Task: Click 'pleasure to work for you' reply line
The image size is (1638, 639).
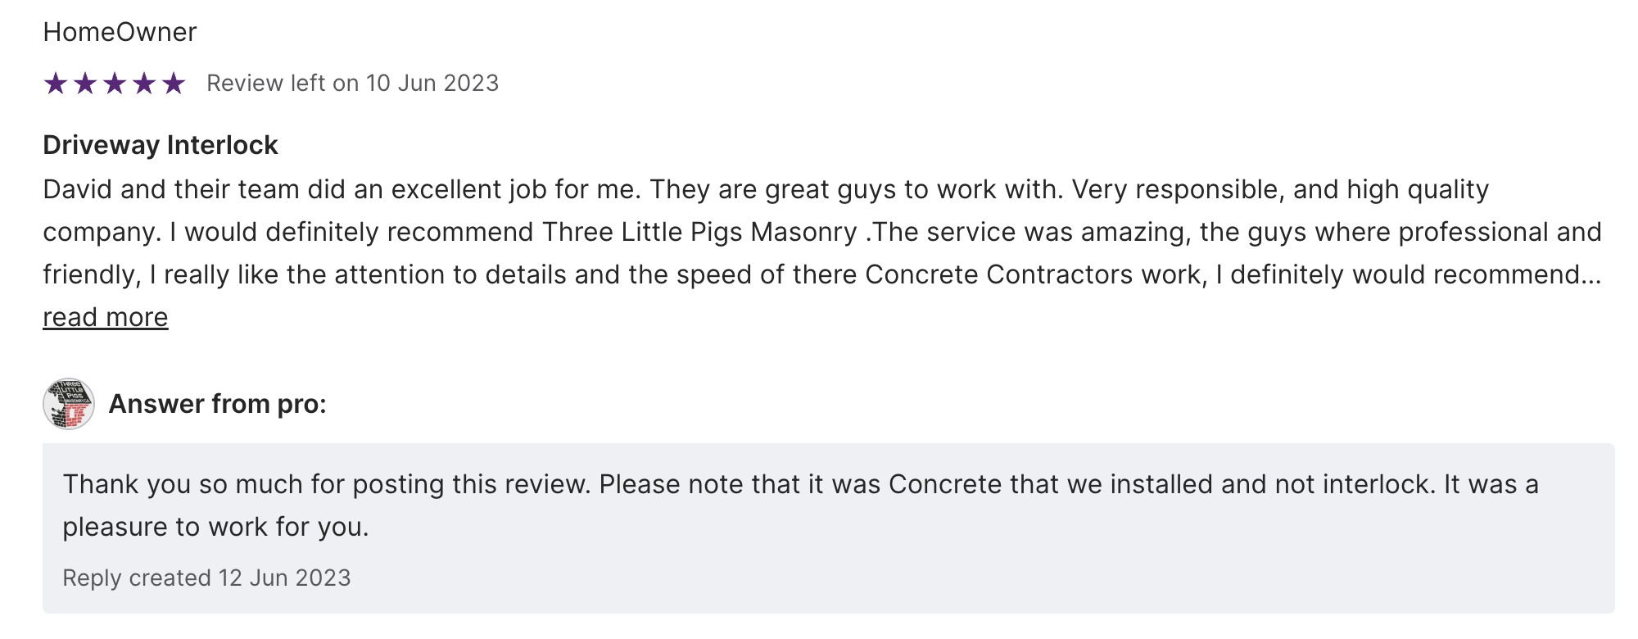Action: [x=215, y=527]
